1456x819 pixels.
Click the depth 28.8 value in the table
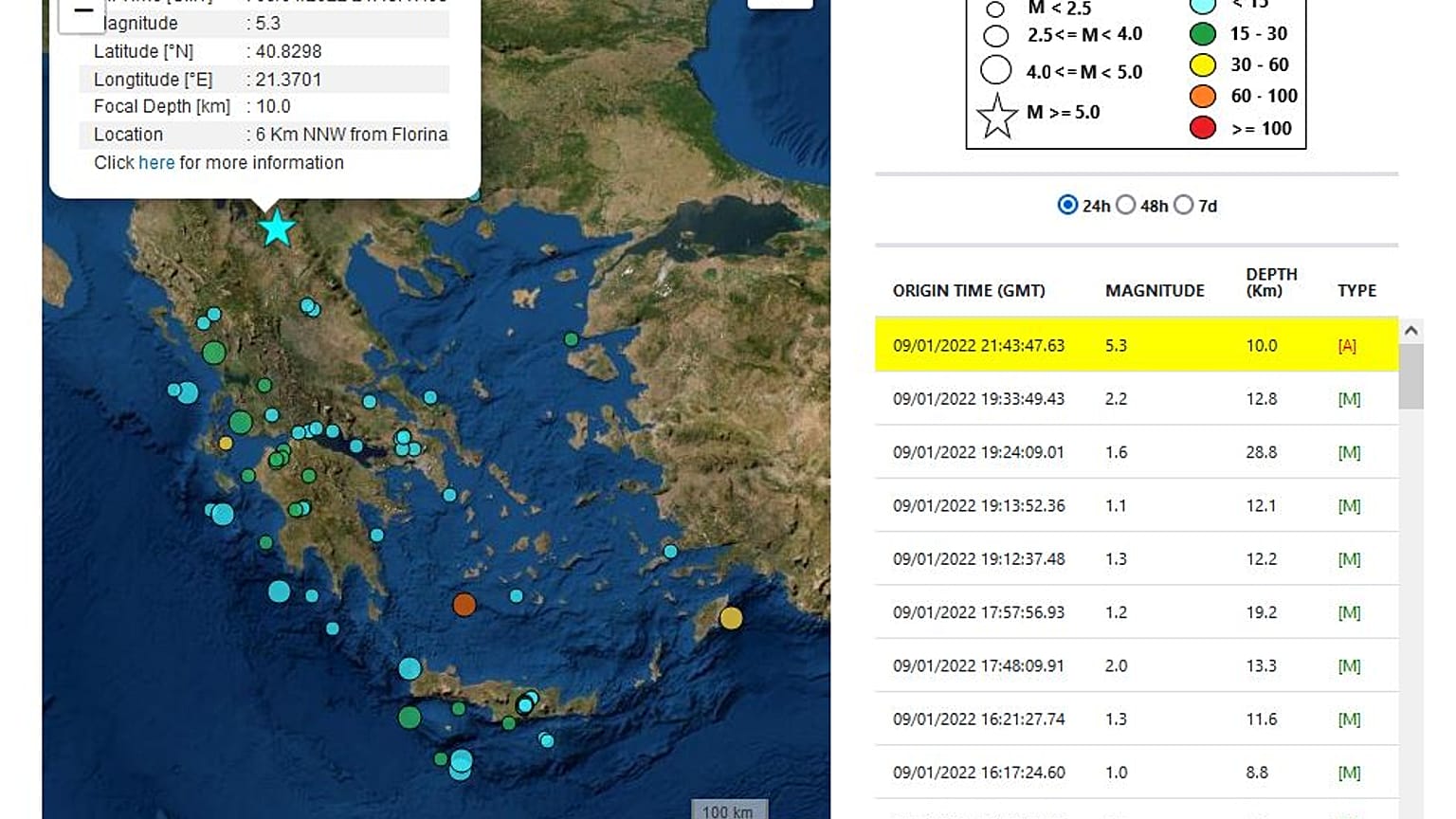point(1261,452)
